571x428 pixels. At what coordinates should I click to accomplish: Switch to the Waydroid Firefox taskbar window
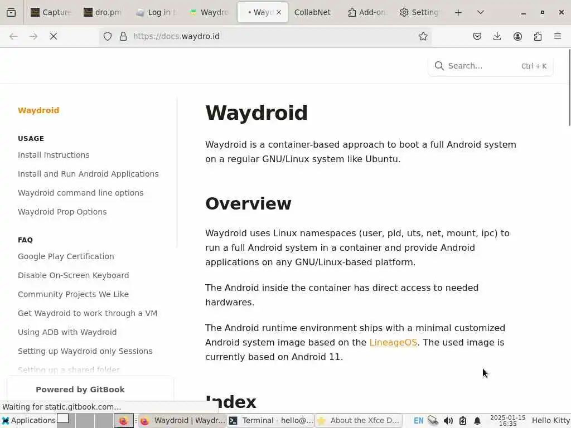(183, 421)
